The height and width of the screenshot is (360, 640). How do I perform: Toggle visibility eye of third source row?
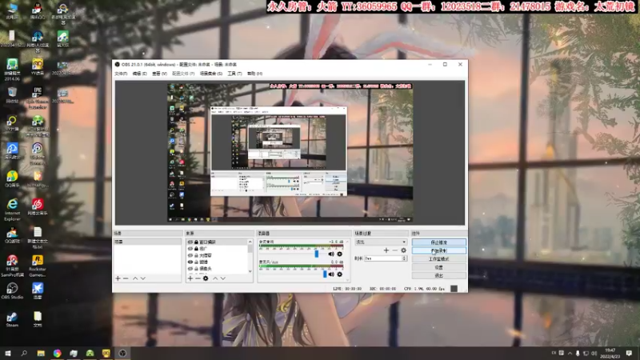[x=190, y=255]
